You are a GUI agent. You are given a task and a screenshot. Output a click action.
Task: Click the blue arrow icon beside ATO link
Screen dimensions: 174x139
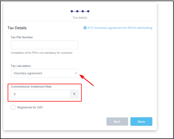pos(85,28)
